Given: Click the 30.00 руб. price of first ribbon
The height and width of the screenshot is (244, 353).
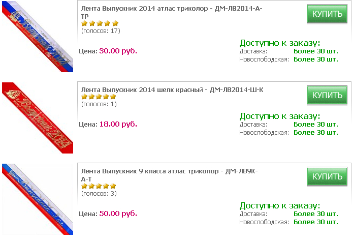Looking at the screenshot, I should 118,51.
